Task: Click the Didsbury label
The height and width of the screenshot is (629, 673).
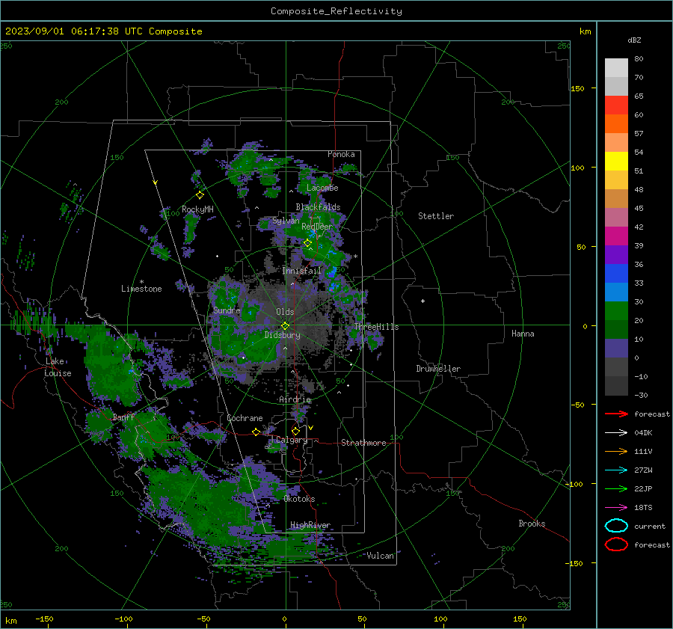Action: (x=283, y=335)
